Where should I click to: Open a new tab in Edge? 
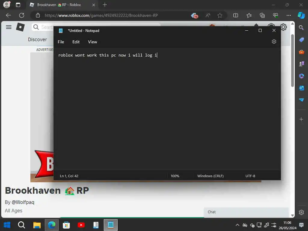point(105,5)
